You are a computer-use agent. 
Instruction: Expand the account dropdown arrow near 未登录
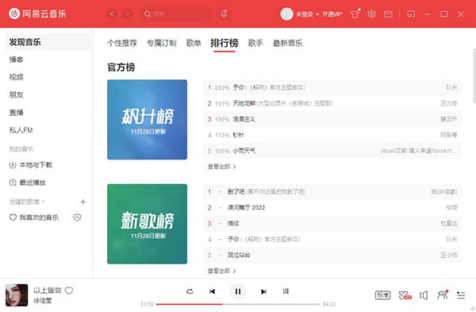pos(317,14)
